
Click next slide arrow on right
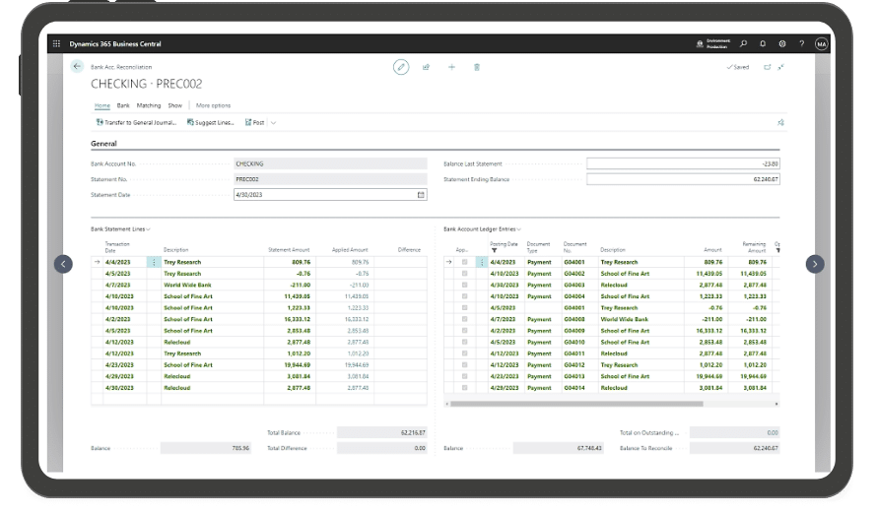(815, 264)
